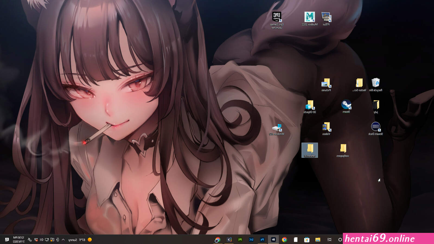
Task: Select the Pictures folder shortcut on desktop
Action: click(326, 85)
